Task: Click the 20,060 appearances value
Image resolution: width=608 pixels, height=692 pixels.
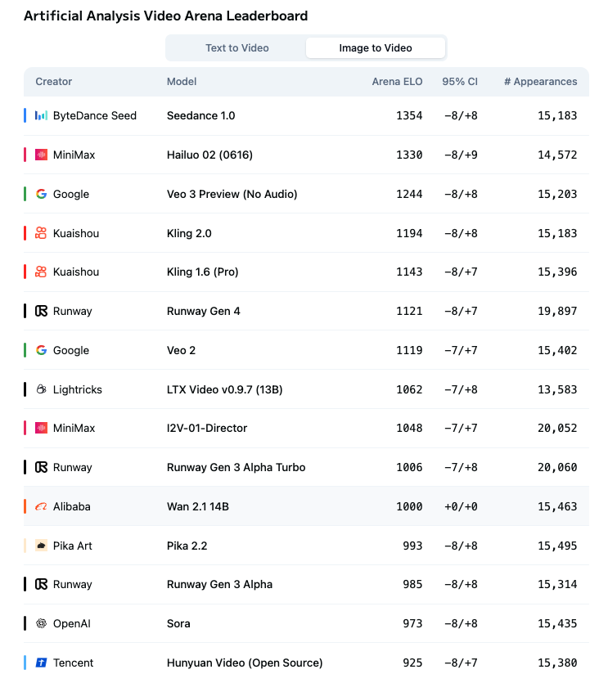Action: tap(557, 467)
